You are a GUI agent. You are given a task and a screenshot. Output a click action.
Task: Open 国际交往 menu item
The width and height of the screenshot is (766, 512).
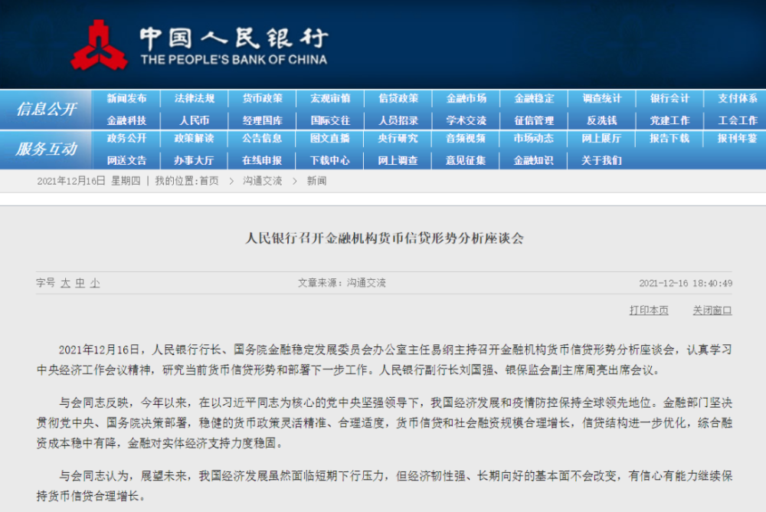pyautogui.click(x=330, y=120)
